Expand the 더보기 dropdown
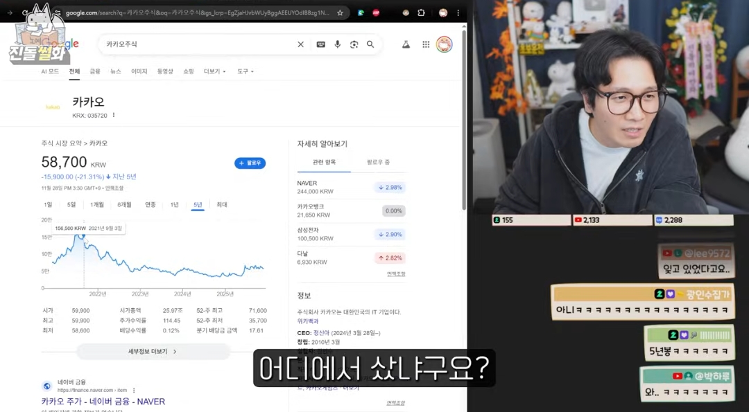 [x=214, y=71]
